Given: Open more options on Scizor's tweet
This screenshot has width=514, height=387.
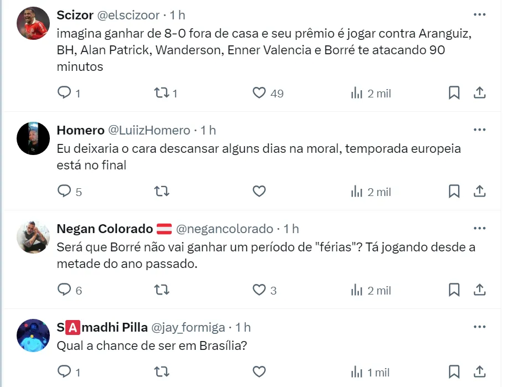Looking at the screenshot, I should click(x=479, y=15).
